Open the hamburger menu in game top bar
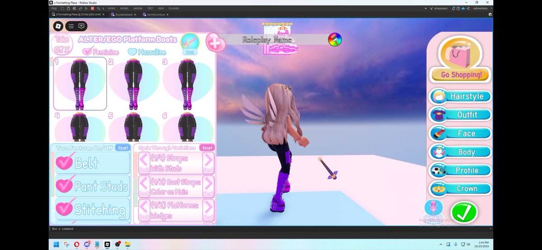 pyautogui.click(x=71, y=26)
